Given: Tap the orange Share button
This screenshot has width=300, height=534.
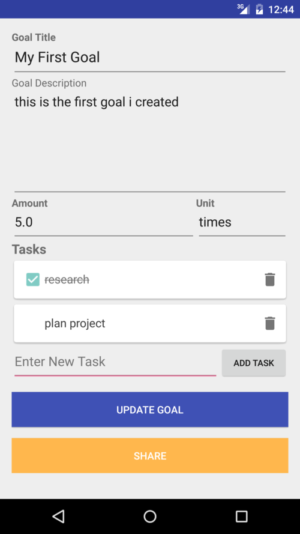Looking at the screenshot, I should 150,456.
